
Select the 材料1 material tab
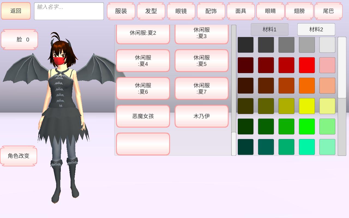point(269,29)
